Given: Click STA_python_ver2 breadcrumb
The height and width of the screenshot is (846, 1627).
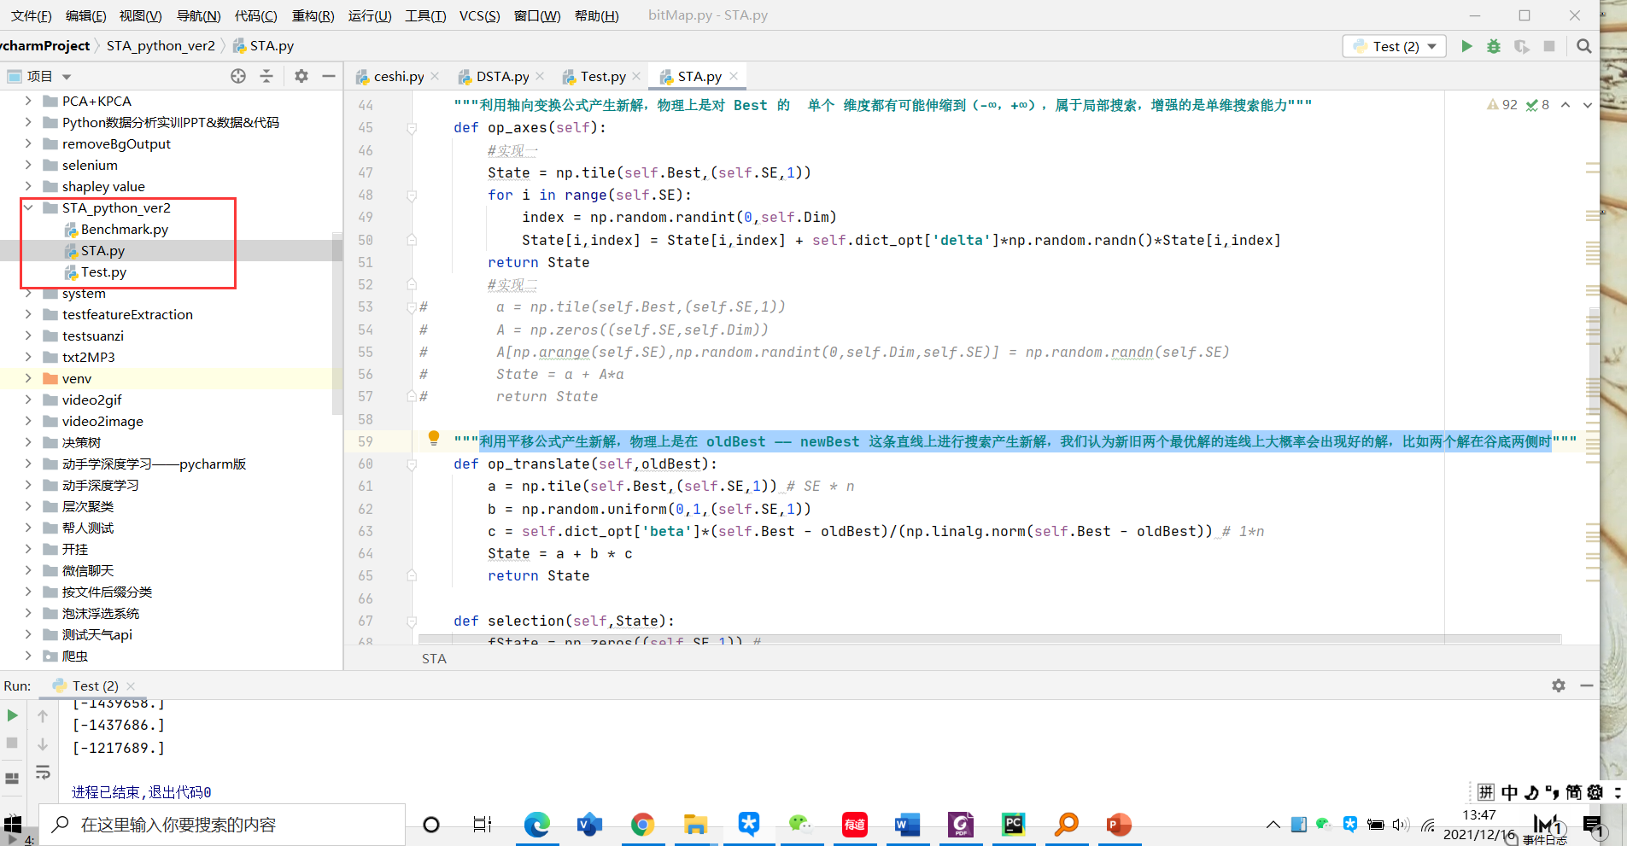Looking at the screenshot, I should tap(161, 46).
